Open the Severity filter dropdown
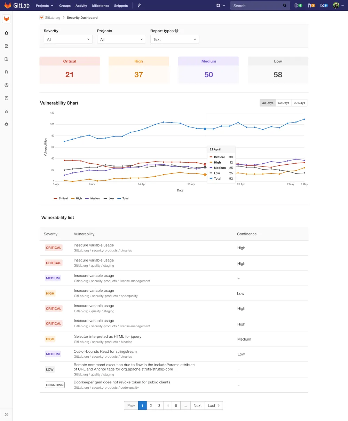 (68, 39)
